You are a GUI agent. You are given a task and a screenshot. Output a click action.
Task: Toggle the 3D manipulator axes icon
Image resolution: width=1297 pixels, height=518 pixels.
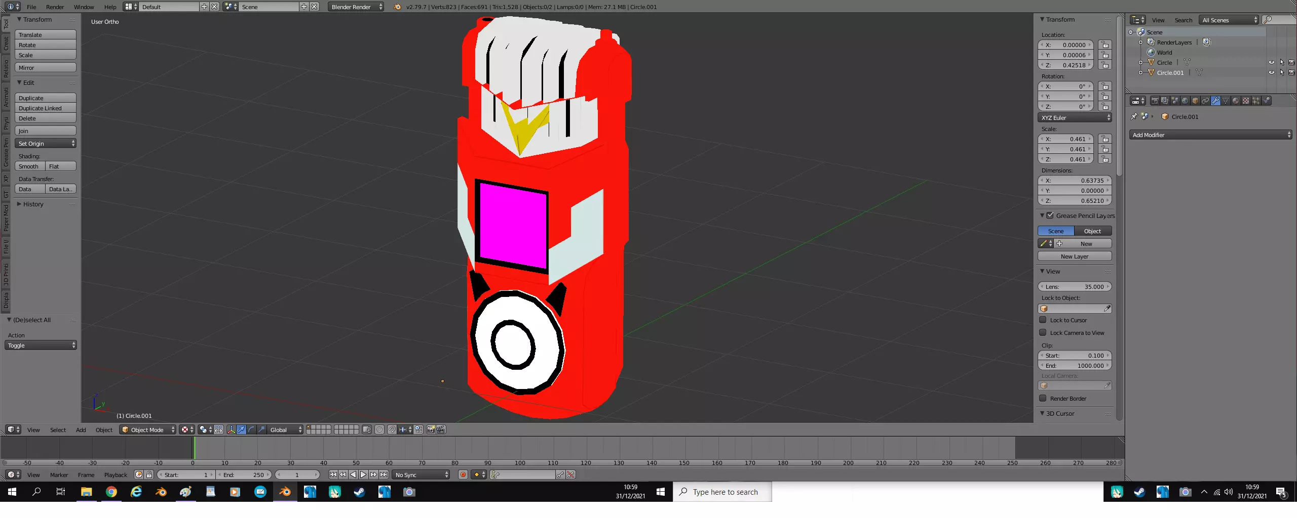click(231, 429)
